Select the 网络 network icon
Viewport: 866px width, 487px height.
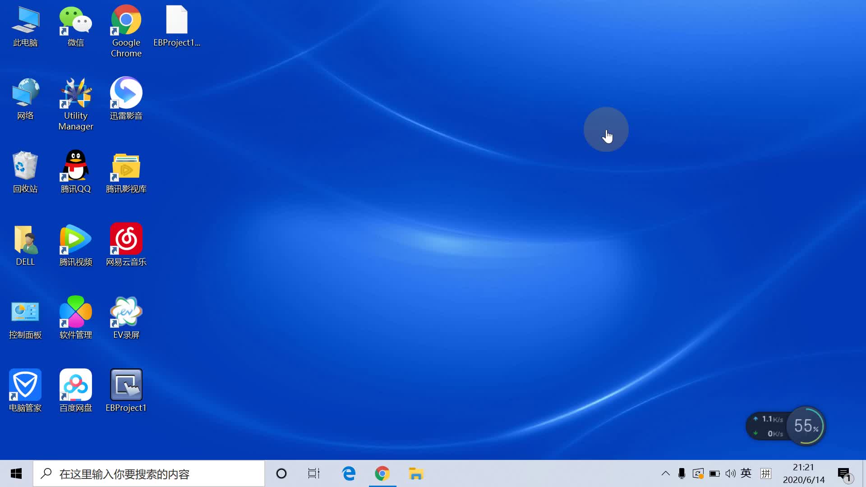pyautogui.click(x=25, y=99)
